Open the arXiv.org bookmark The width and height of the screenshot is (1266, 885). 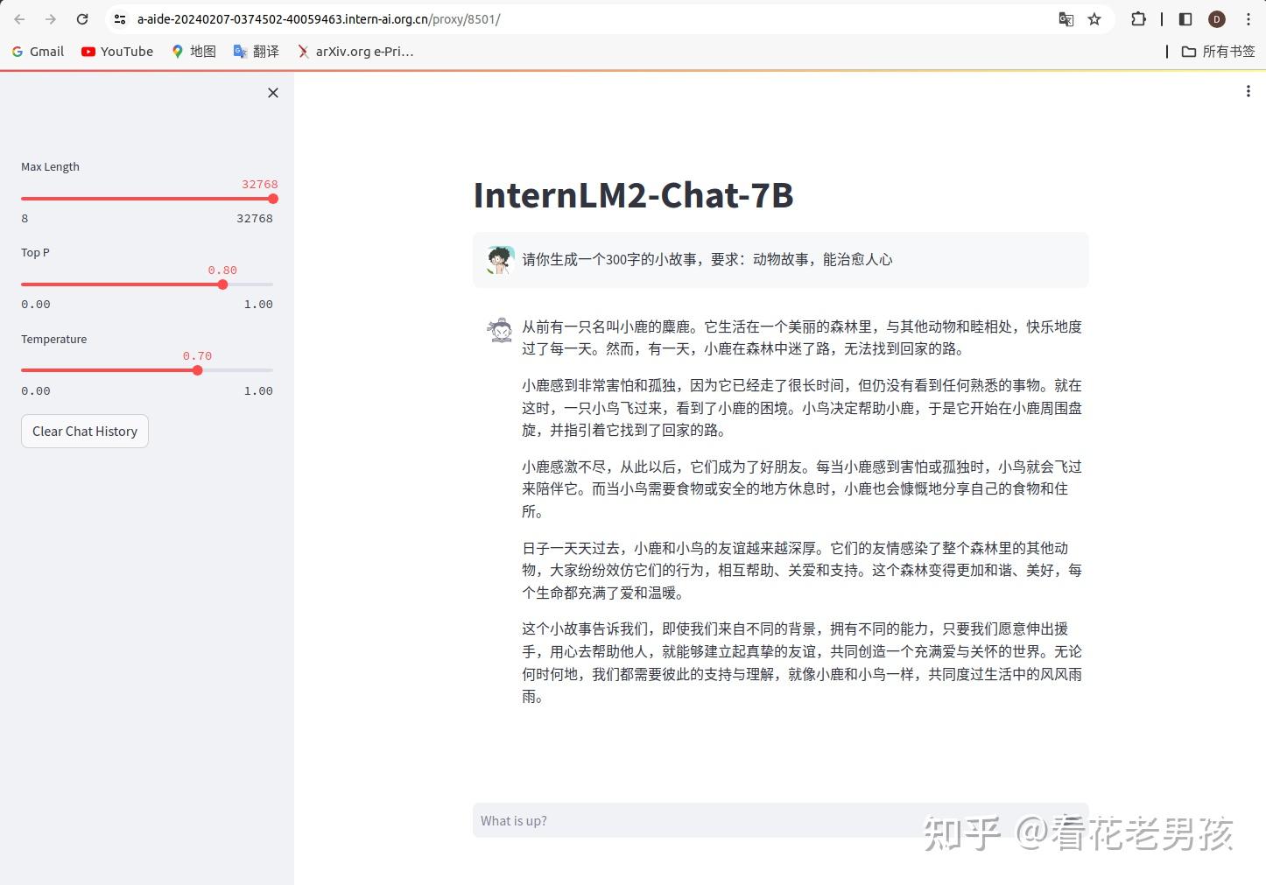[355, 51]
